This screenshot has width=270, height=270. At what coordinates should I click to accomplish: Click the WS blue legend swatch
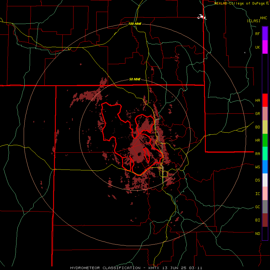coord(265,167)
